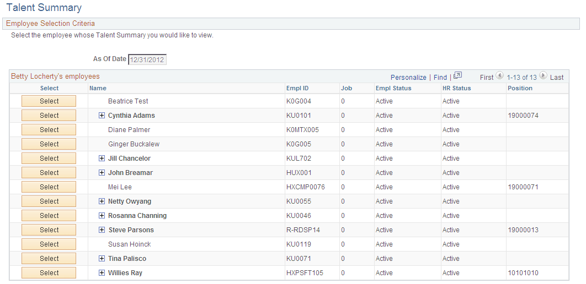586x284 pixels.
Task: Click position number 10101010
Action: [523, 273]
